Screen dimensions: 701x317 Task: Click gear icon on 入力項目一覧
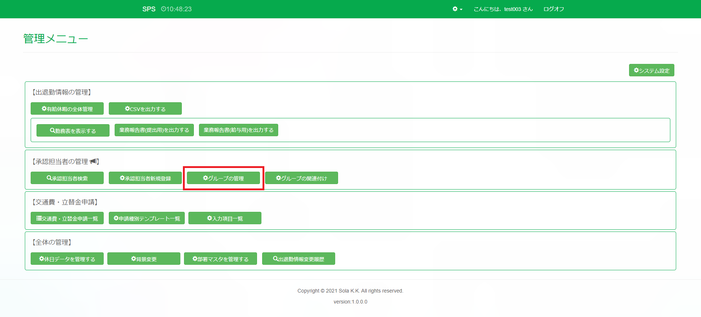click(210, 218)
